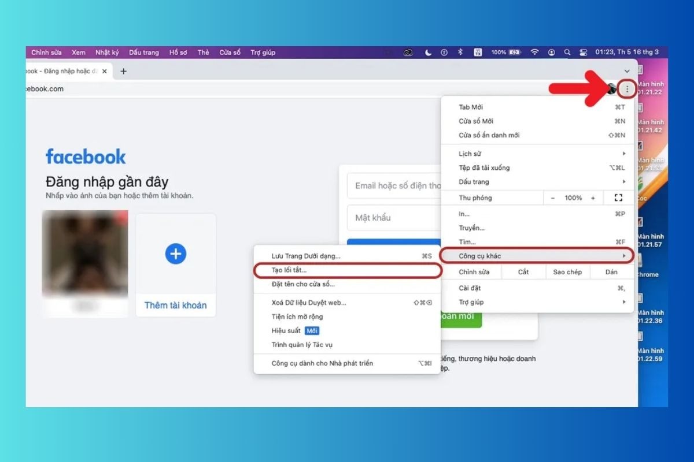Open Spotlight search magnifier icon

tap(567, 52)
